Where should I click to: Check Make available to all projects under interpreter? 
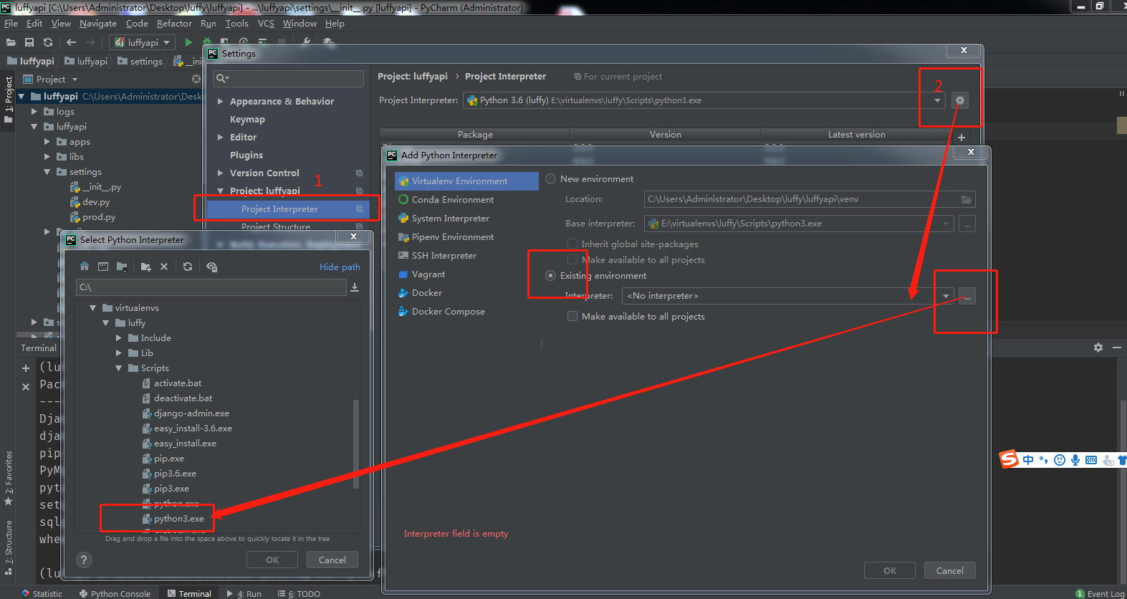(x=572, y=316)
